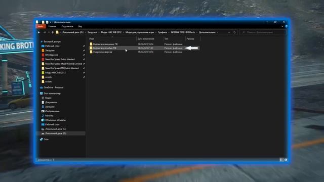Open pinned Need for Speed Most Wanted Limited
This screenshot has height=182, width=324.
point(63,64)
